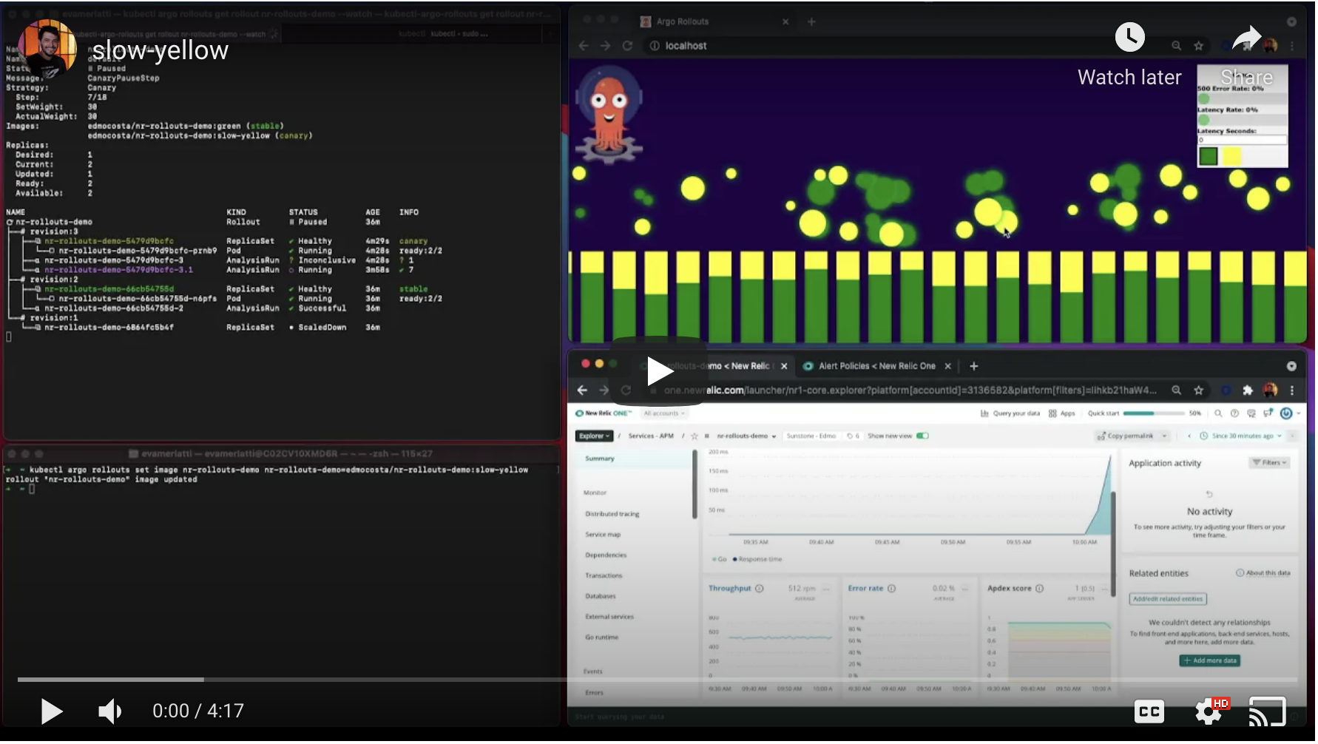Click the Apdex score info icon

[1039, 589]
